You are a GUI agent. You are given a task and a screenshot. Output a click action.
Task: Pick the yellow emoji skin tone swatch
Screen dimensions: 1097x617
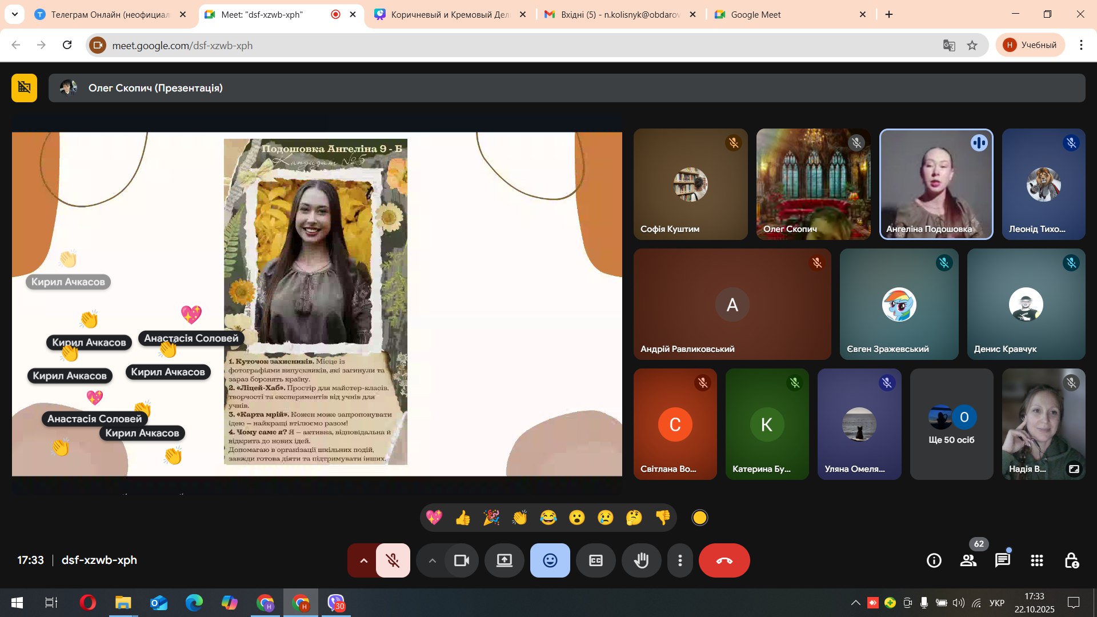pos(699,518)
